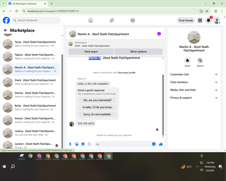
Task: Open Dank's conversation
Action: [x=31, y=82]
